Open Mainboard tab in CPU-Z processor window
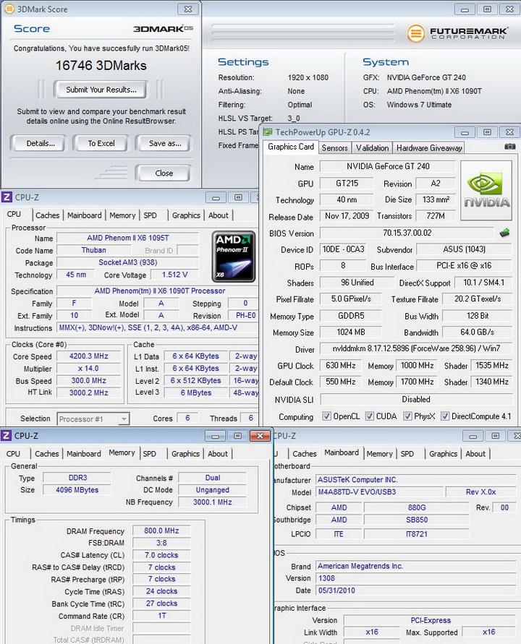521x644 pixels. (84, 215)
